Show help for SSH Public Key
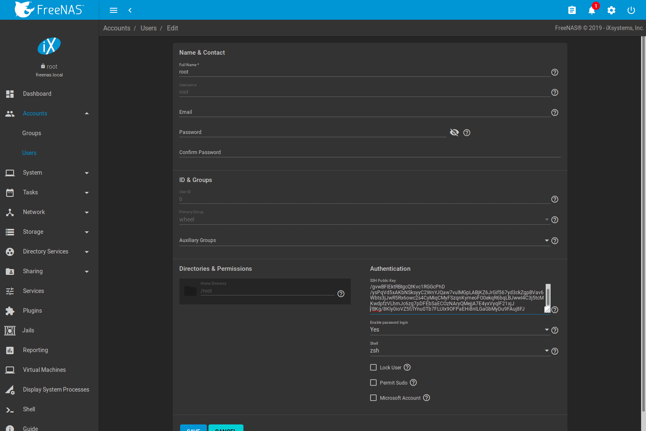Screen dimensions: 646x431 (x=555, y=310)
